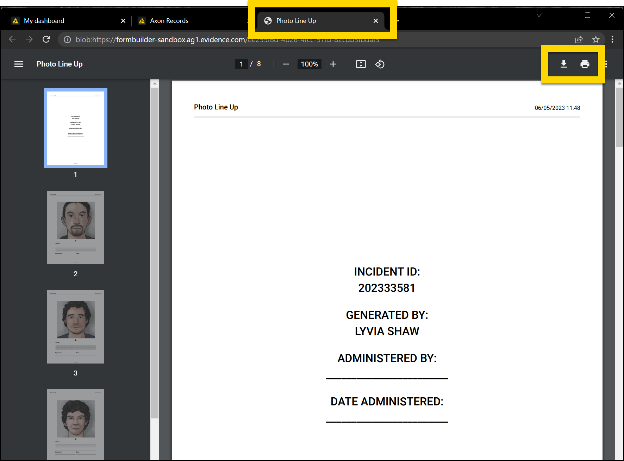Toggle the thumbnail sidebar via hamburger menu
The image size is (624, 461).
click(x=18, y=64)
